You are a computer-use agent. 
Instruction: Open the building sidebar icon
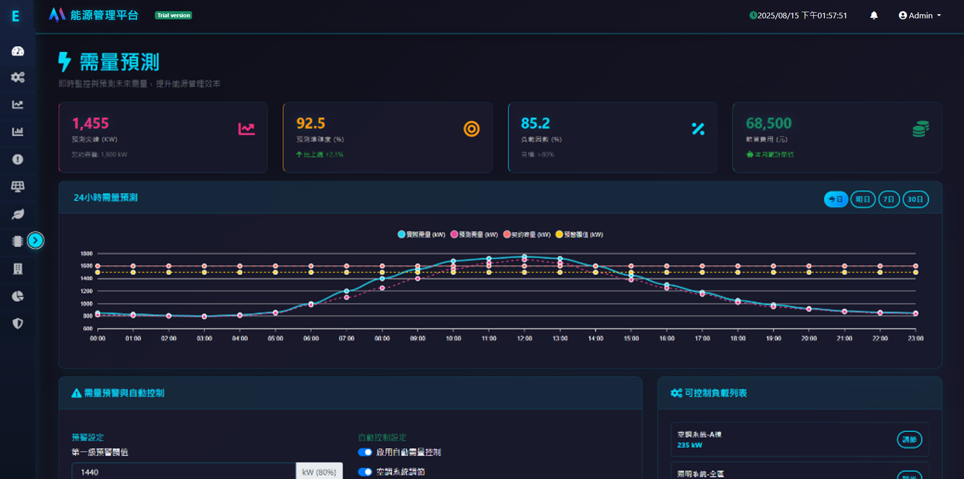click(18, 269)
